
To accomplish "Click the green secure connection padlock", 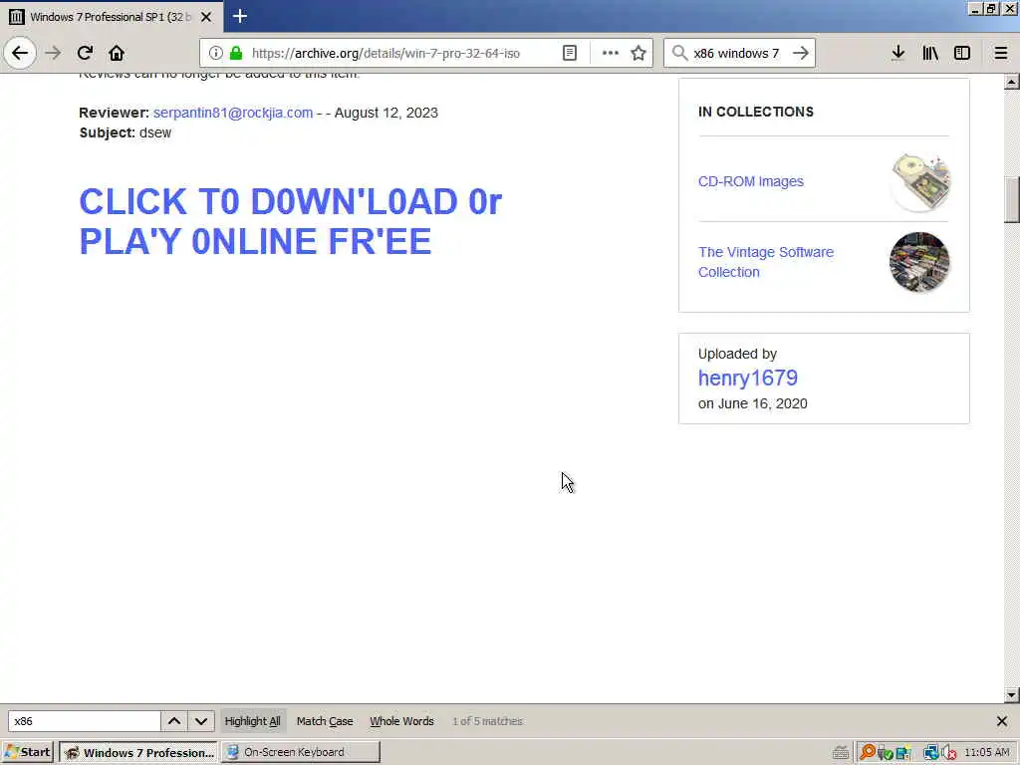I will (x=236, y=53).
